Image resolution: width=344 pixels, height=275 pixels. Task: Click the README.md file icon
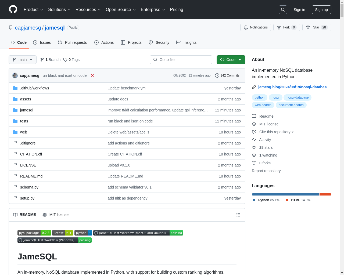(15, 176)
